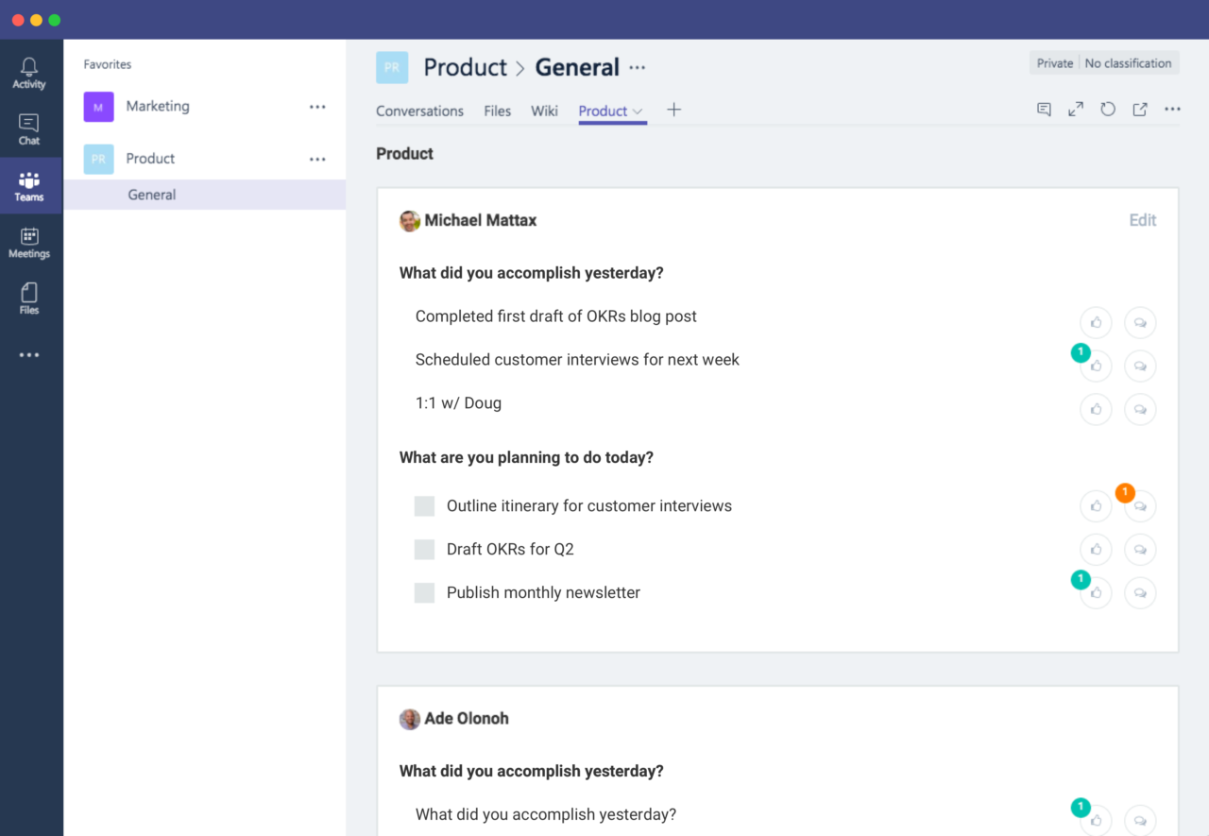Open the Activity feed in the sidebar
This screenshot has height=836, width=1209.
29,71
